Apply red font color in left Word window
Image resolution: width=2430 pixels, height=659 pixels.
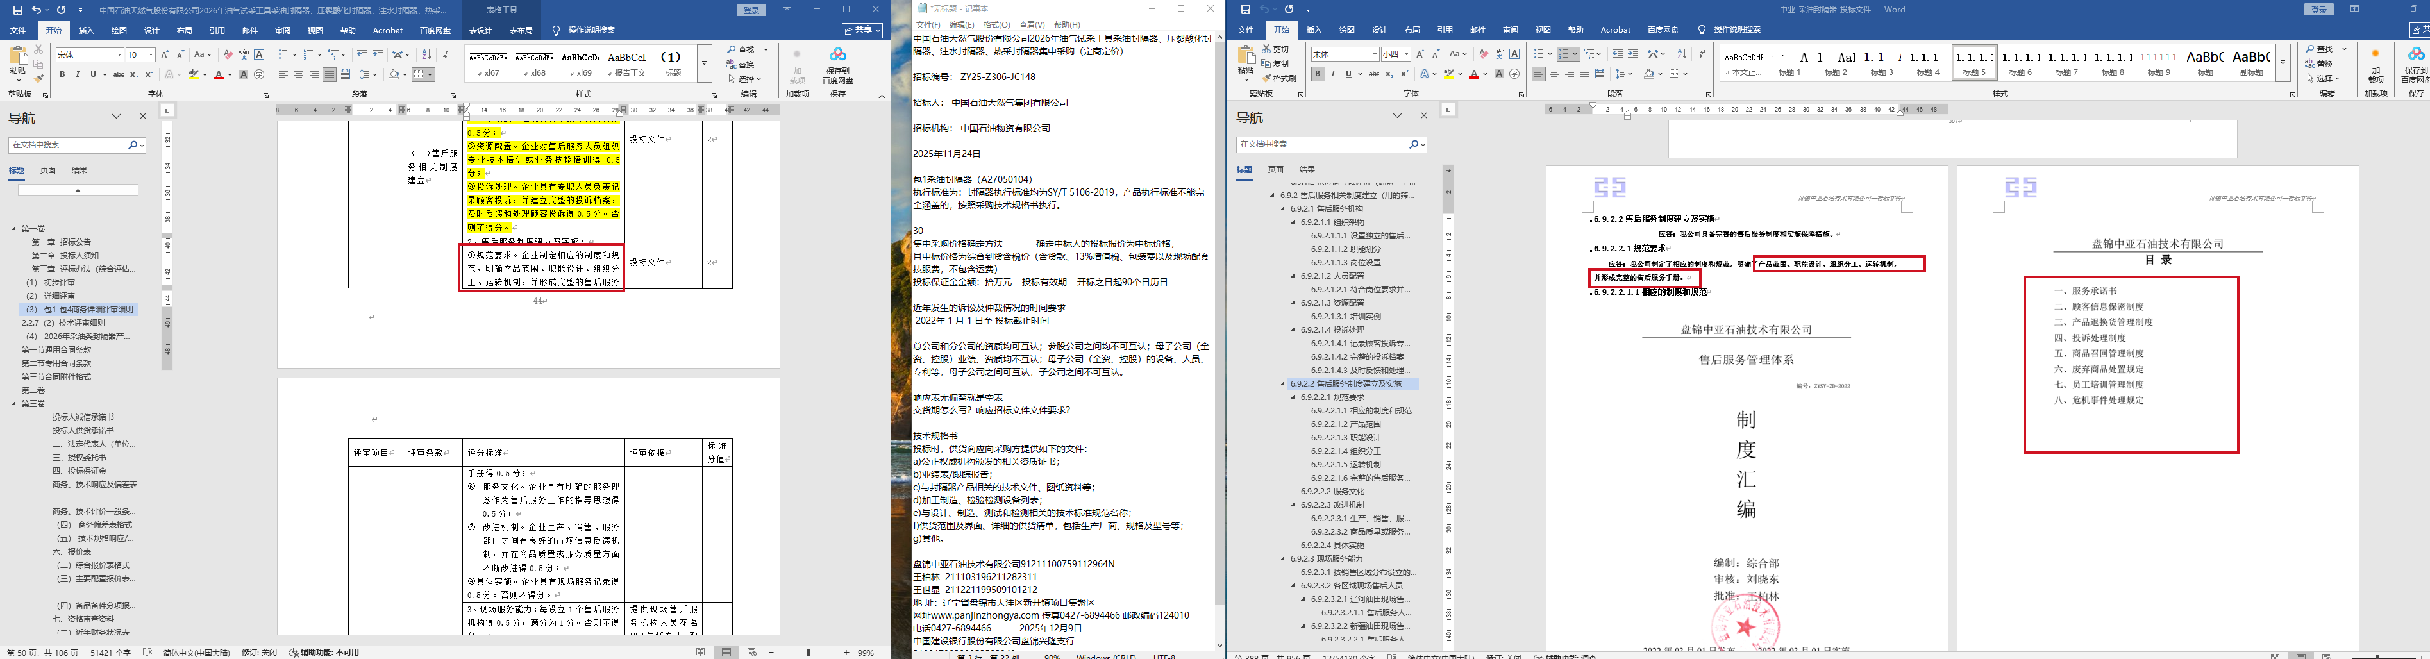click(219, 74)
